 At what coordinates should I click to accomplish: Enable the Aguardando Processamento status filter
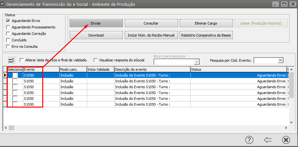(x=8, y=27)
